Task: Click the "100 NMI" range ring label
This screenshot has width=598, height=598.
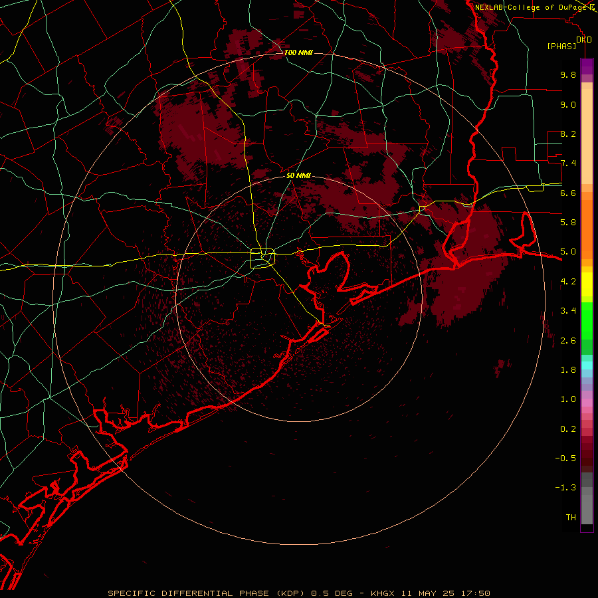Action: pyautogui.click(x=298, y=52)
